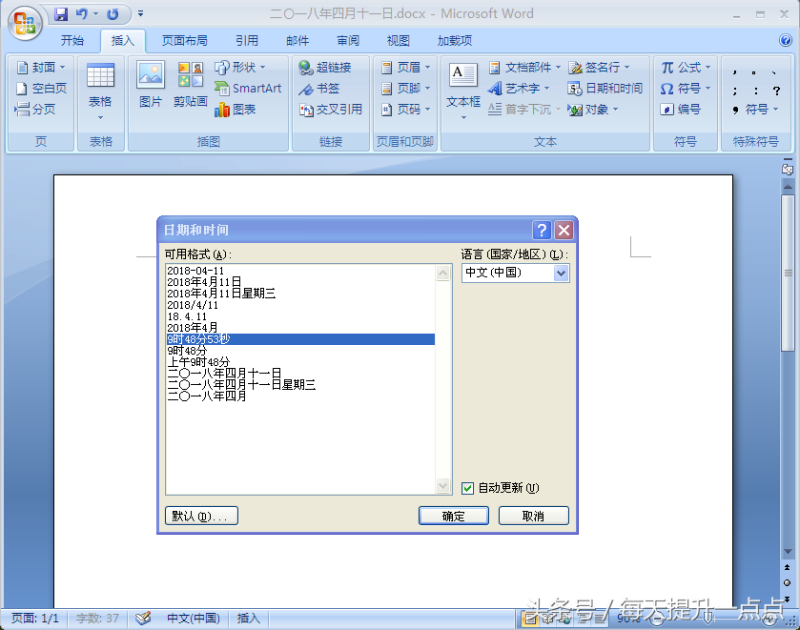This screenshot has height=630, width=800.
Task: Expand the 语言 中文(中国) dropdown
Action: [561, 273]
